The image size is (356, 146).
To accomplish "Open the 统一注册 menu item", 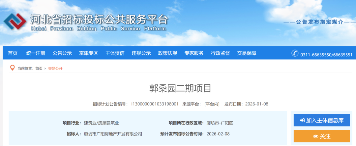I will tap(36, 53).
